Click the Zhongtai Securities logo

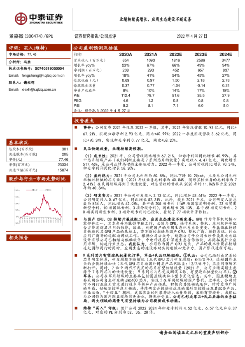(x=39, y=19)
